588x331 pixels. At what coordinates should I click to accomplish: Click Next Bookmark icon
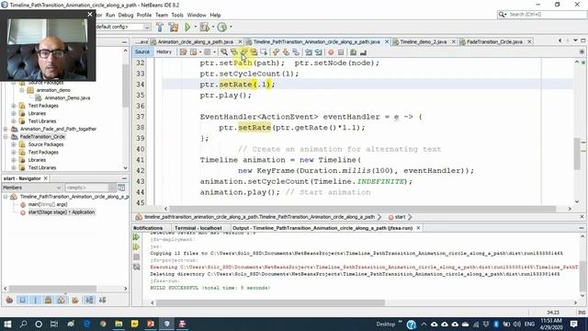286,52
